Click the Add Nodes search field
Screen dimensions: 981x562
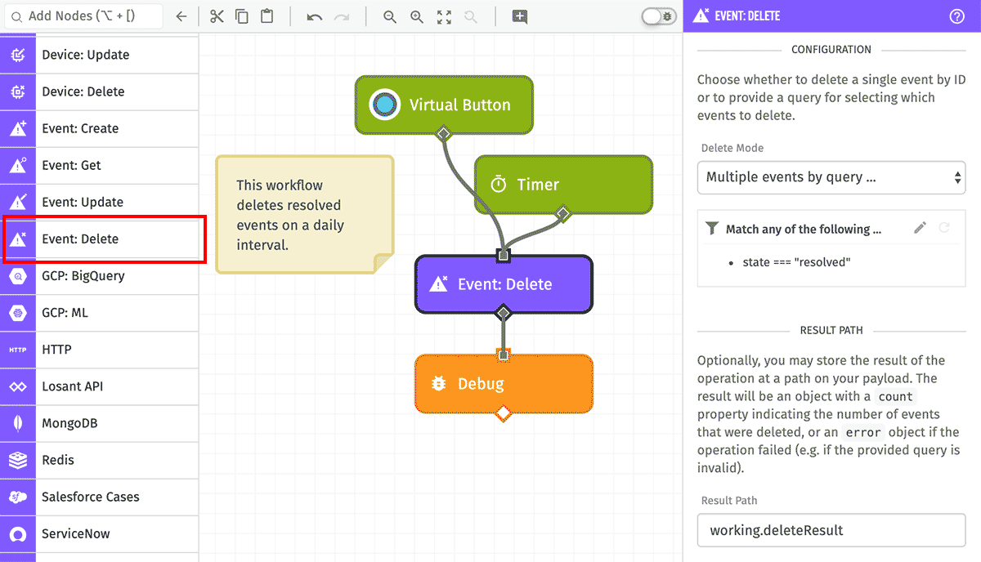83,16
